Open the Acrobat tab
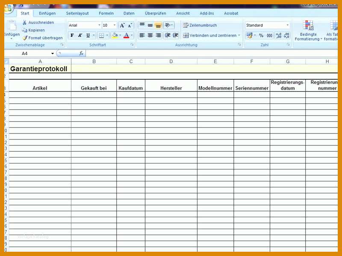The image size is (342, 256). [x=231, y=14]
